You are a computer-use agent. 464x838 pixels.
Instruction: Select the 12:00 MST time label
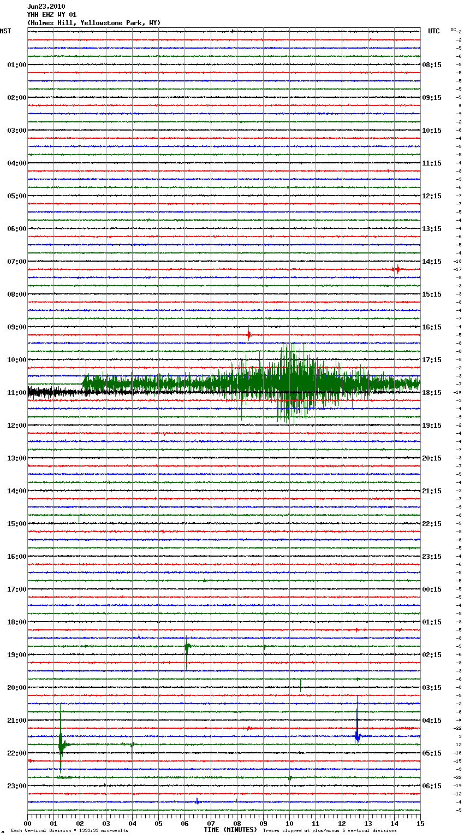point(17,425)
